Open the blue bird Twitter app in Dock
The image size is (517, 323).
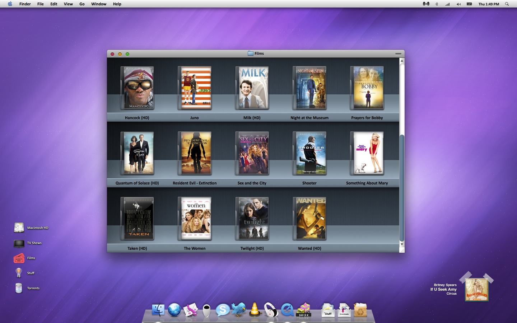(239, 309)
